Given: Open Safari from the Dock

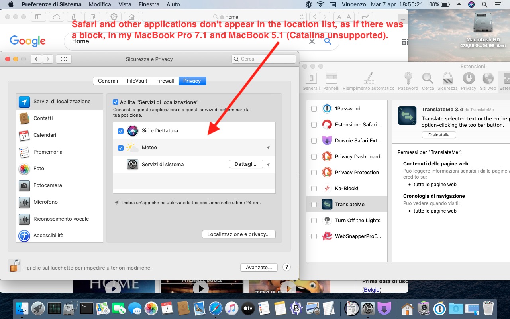Looking at the screenshot, I should (216, 308).
